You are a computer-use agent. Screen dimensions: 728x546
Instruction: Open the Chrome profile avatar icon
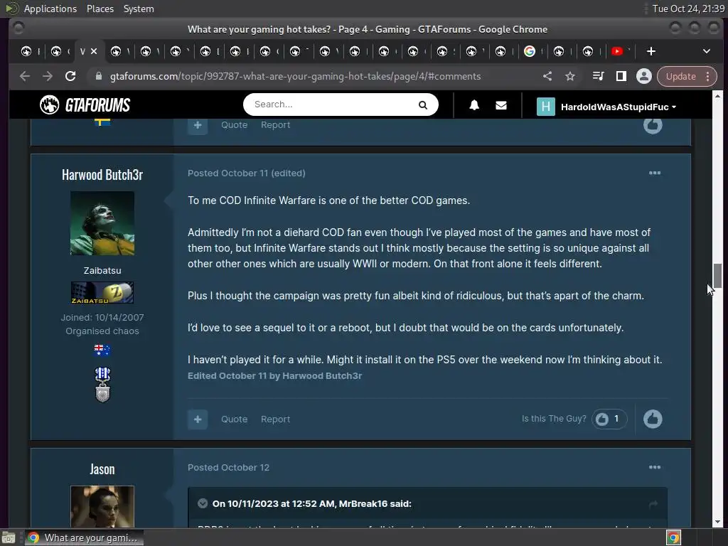click(643, 76)
